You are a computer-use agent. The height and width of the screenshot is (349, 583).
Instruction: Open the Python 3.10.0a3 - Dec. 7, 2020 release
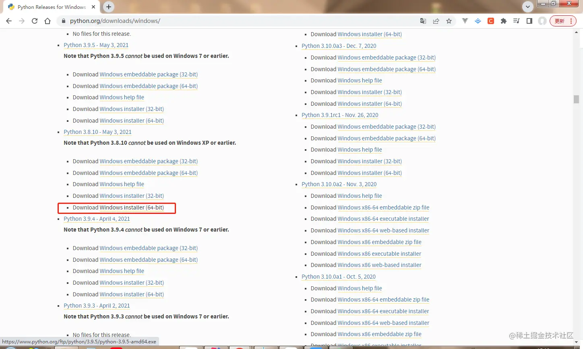(x=339, y=46)
